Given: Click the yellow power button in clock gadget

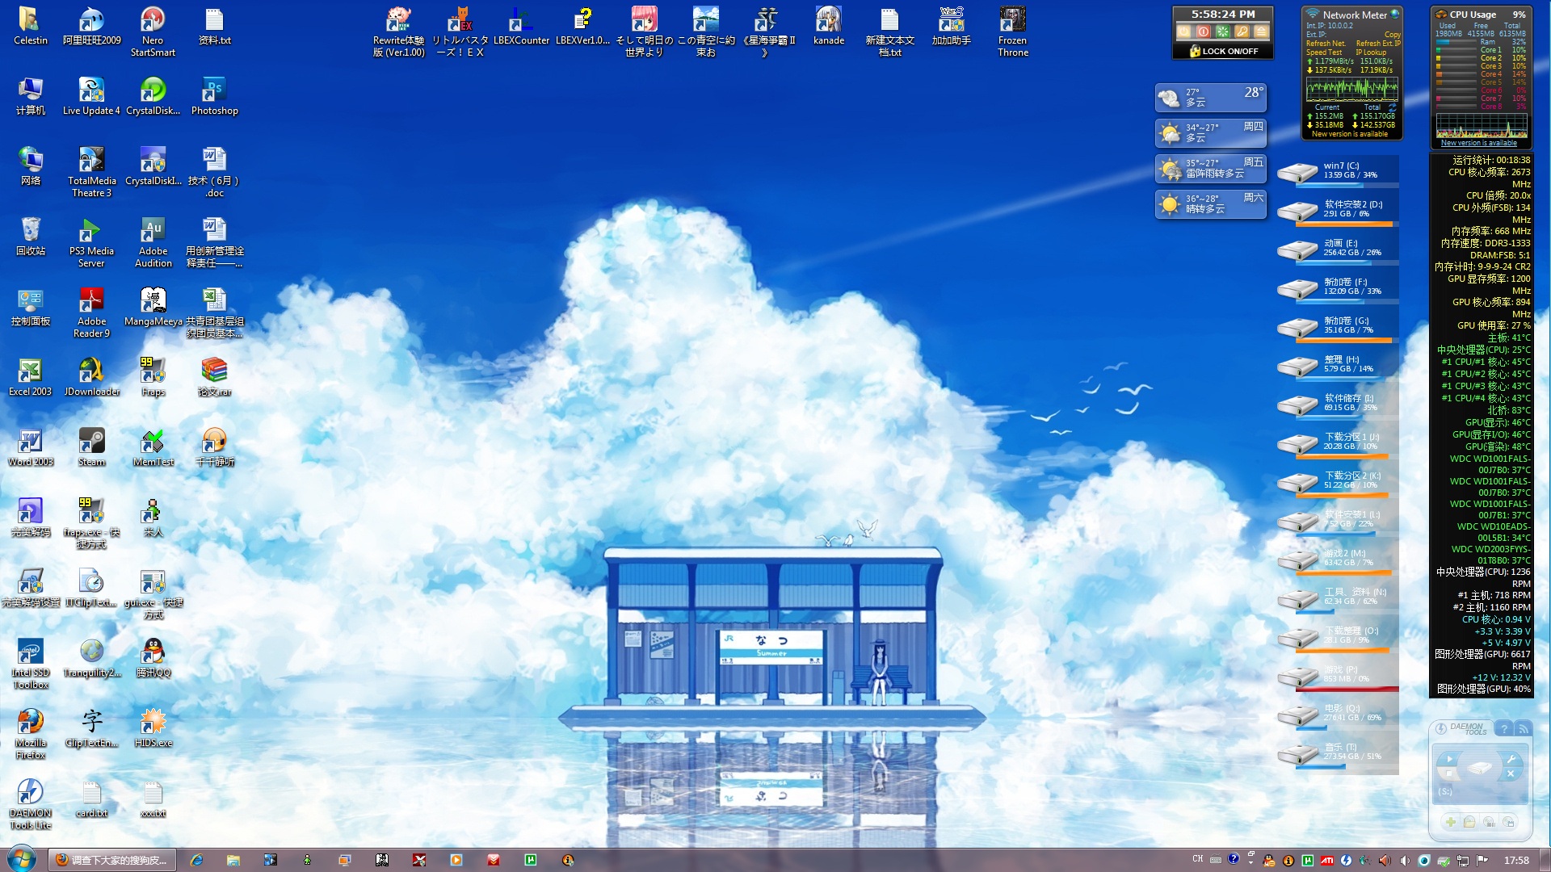Looking at the screenshot, I should point(1183,31).
